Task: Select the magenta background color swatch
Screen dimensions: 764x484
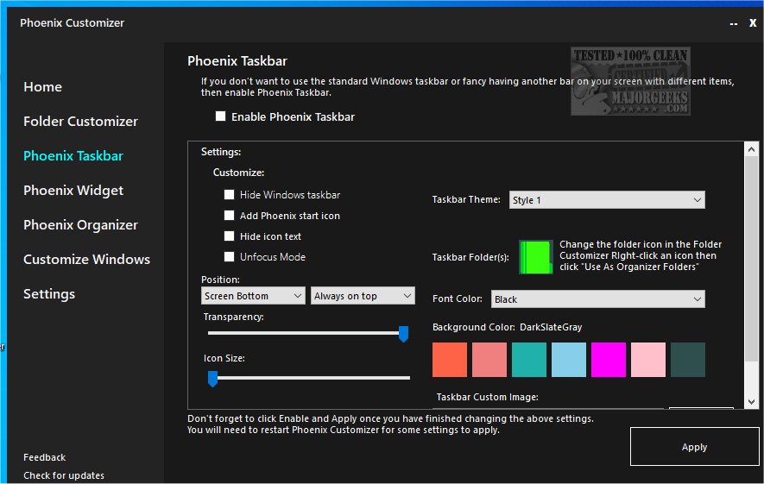Action: click(609, 360)
